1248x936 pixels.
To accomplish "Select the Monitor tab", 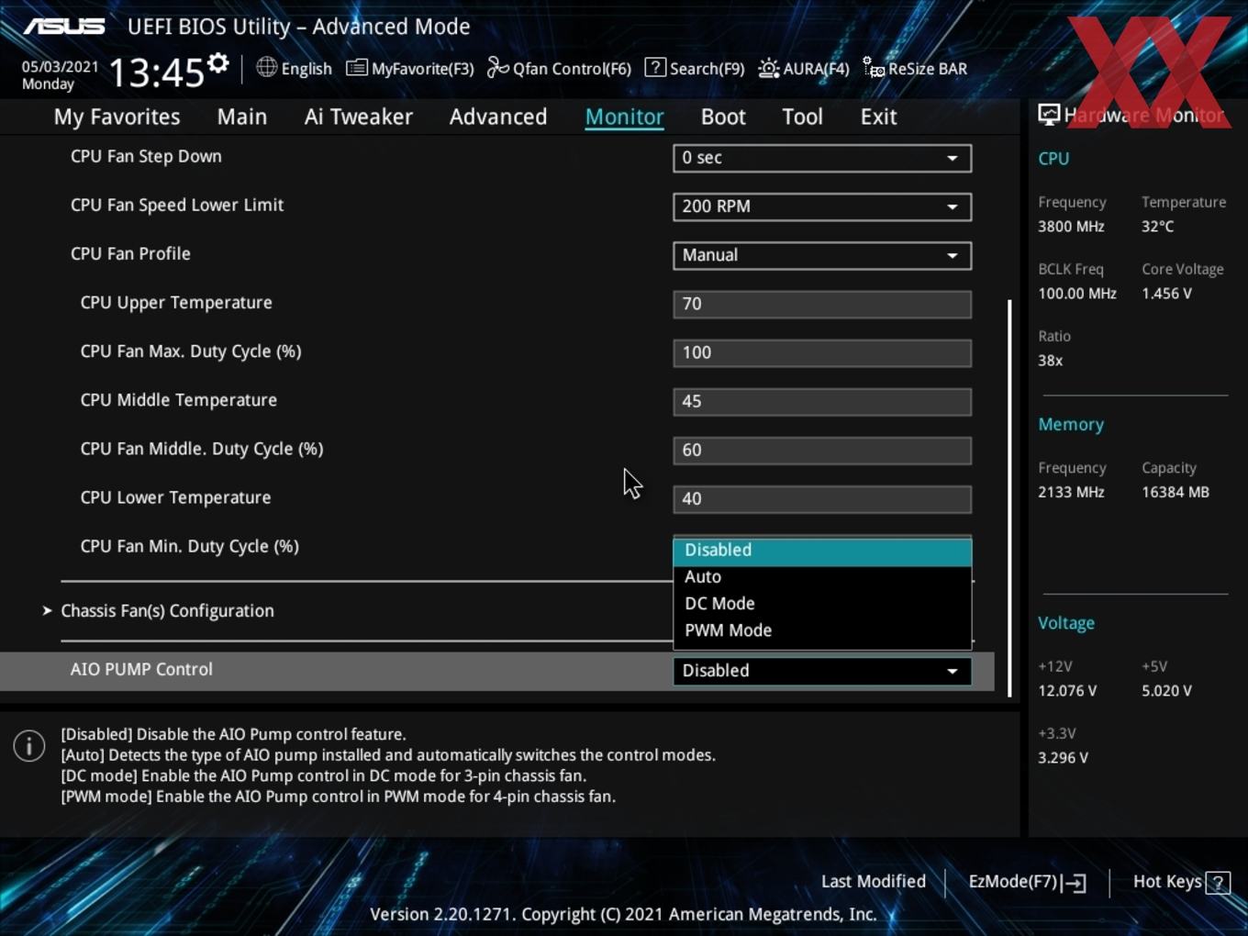I will 625,117.
